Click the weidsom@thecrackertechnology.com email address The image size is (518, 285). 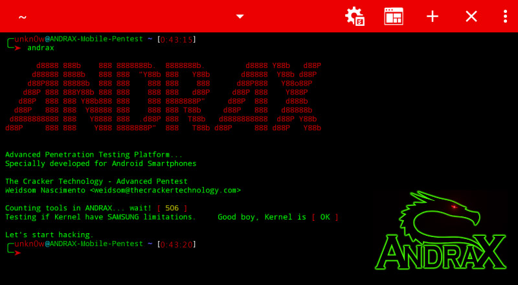click(x=166, y=190)
